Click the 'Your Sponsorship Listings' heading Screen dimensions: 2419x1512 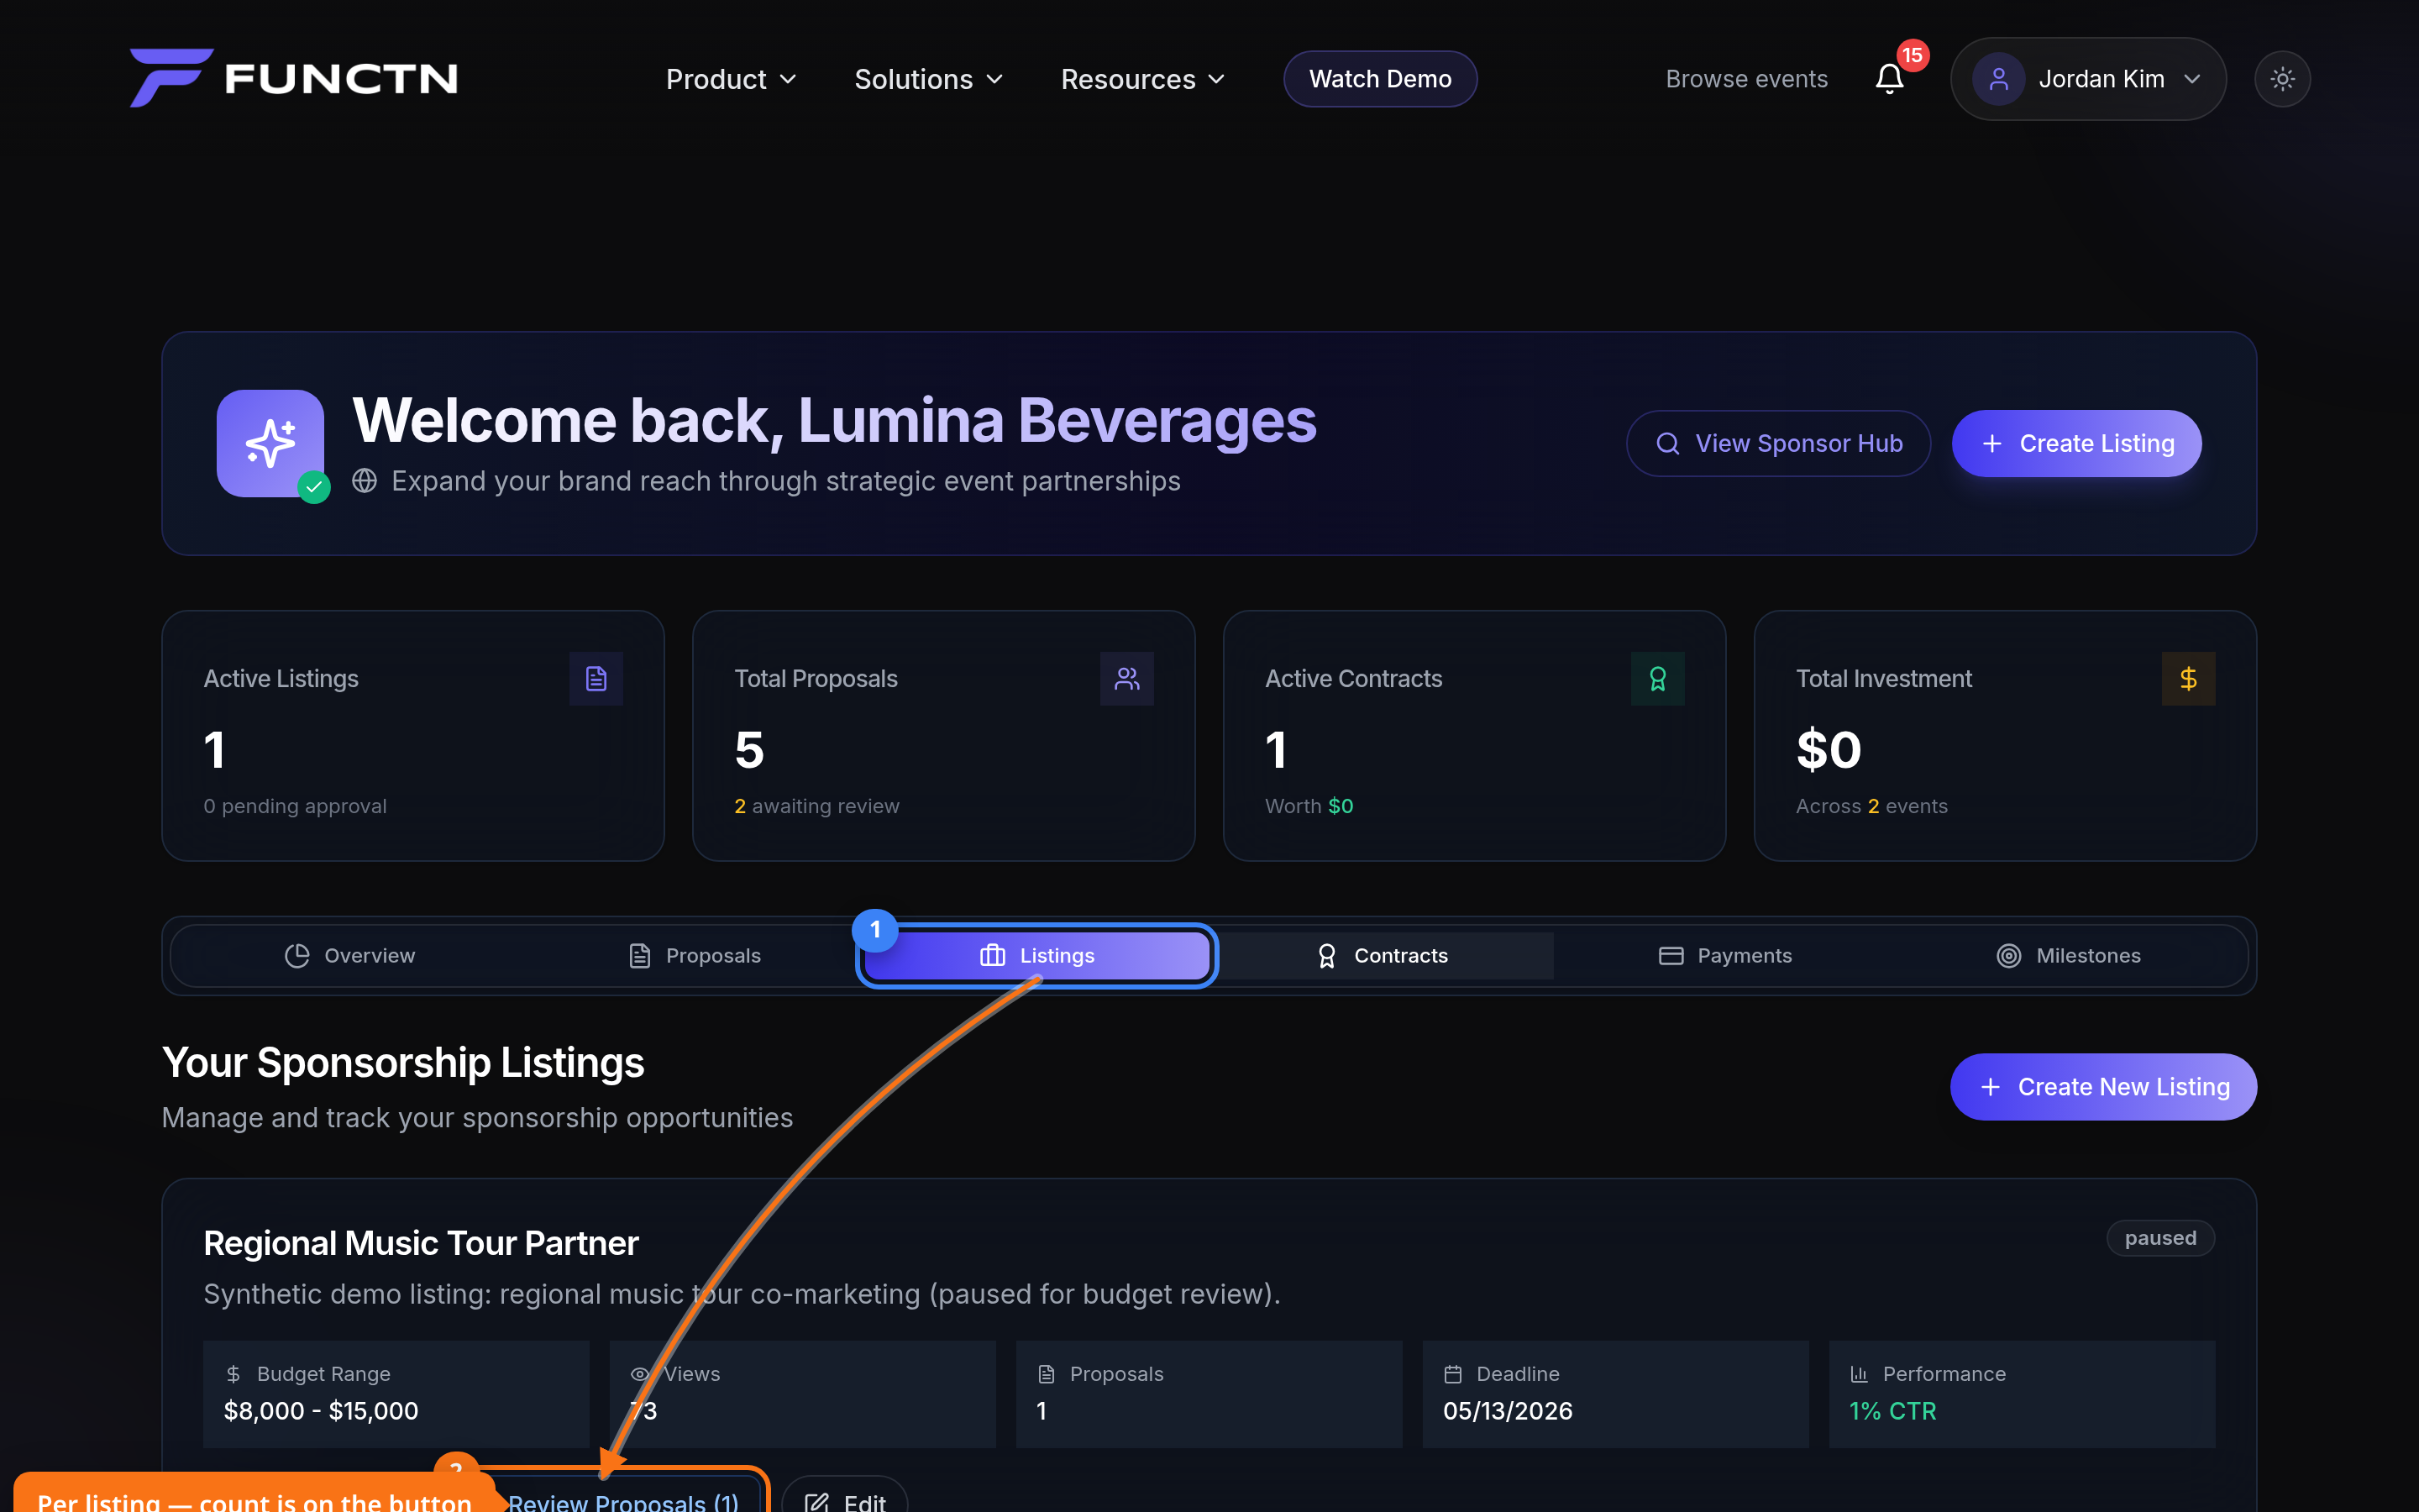click(x=403, y=1062)
